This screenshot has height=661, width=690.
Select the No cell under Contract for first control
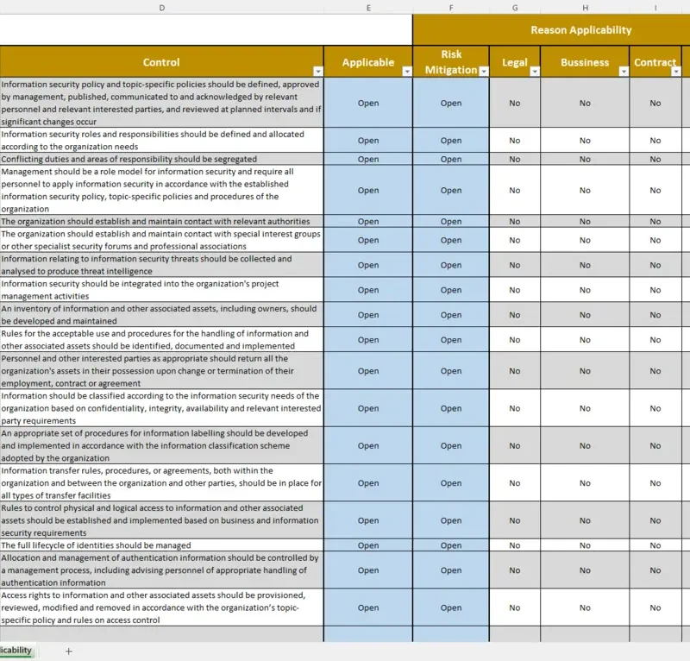click(655, 102)
